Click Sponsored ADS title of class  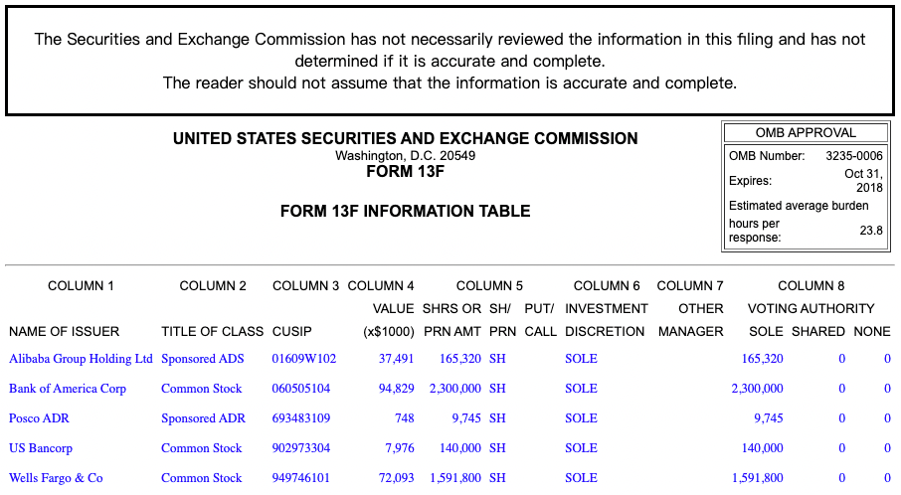pyautogui.click(x=203, y=359)
